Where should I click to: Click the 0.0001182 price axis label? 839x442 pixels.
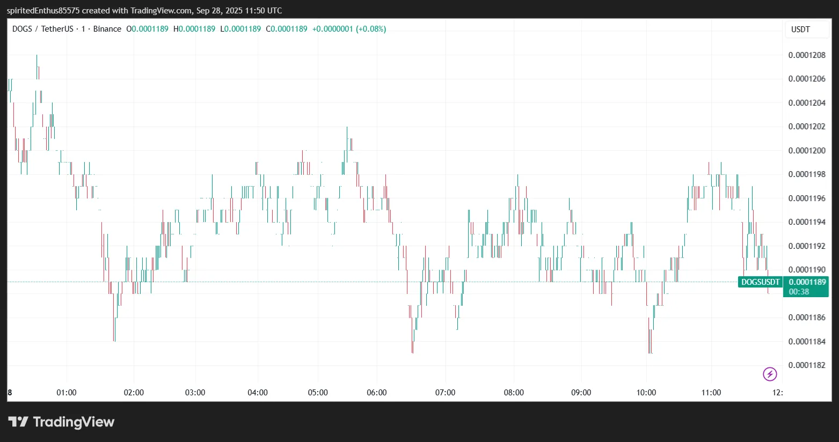807,365
